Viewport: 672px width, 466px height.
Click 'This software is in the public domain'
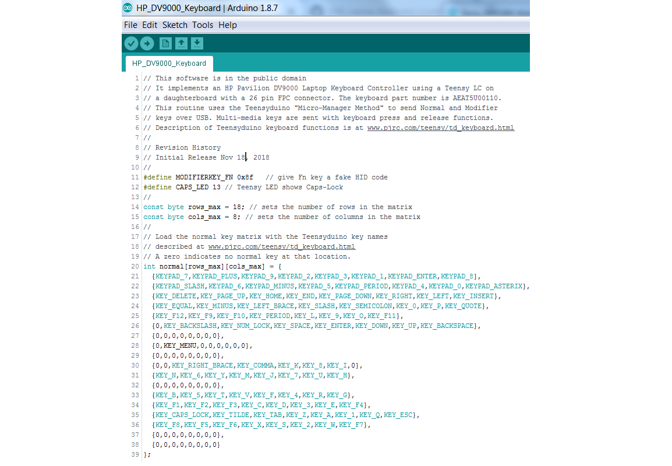pos(231,78)
